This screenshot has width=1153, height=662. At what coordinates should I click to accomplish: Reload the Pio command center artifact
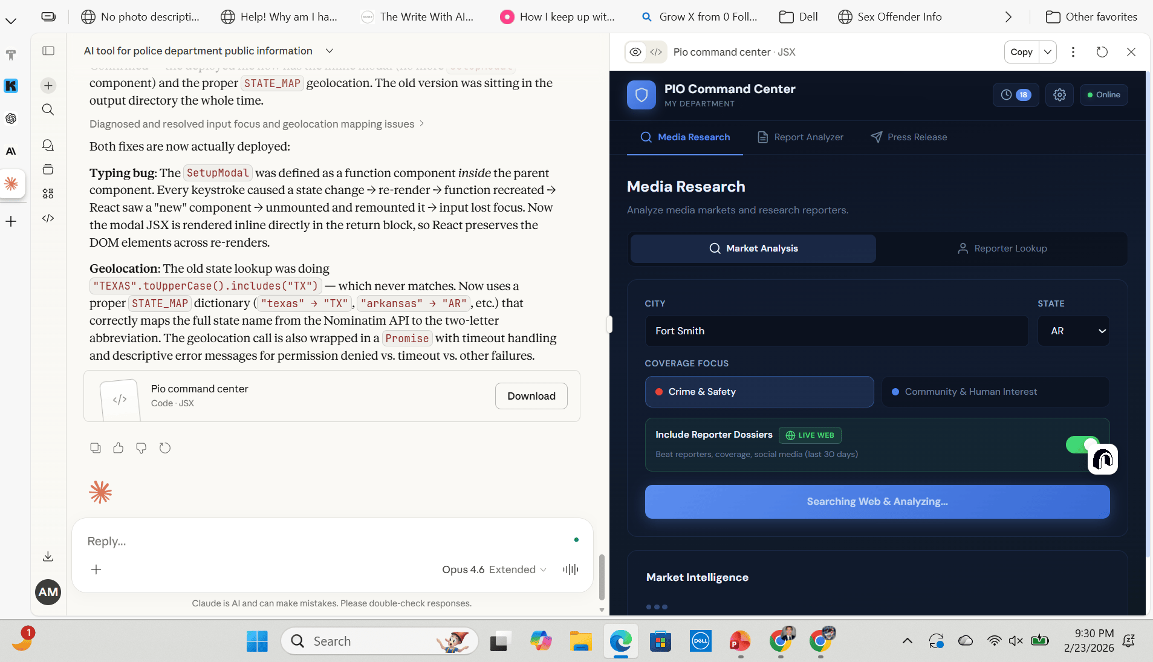click(x=1102, y=52)
